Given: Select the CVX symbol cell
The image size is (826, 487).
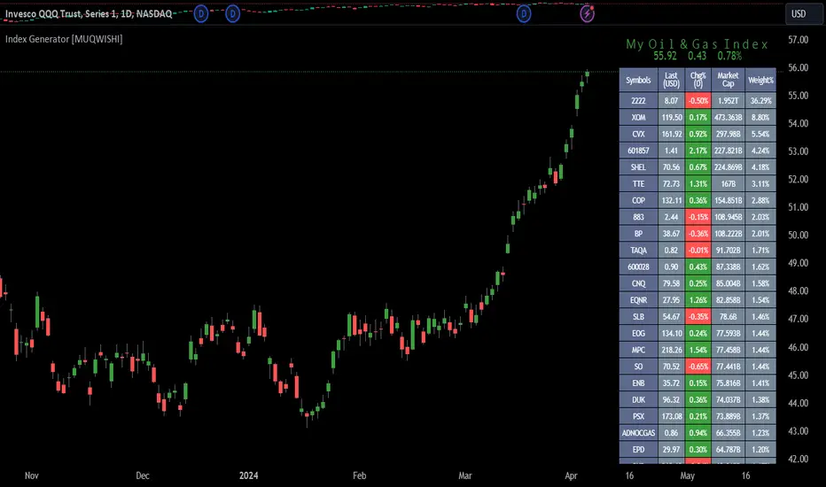Looking at the screenshot, I should point(638,134).
